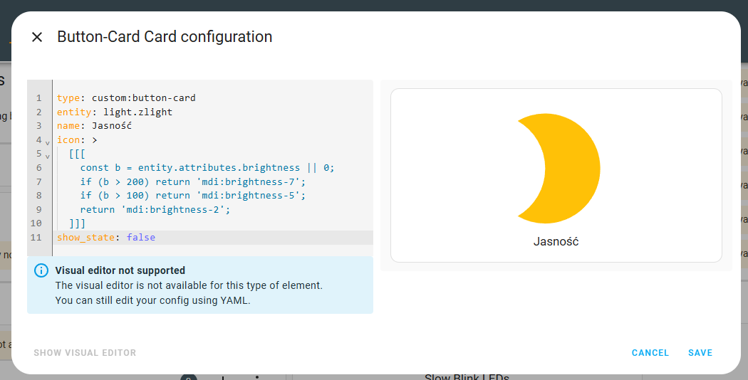748x380 pixels.
Task: Click the Jasność label in preview card
Action: click(556, 242)
